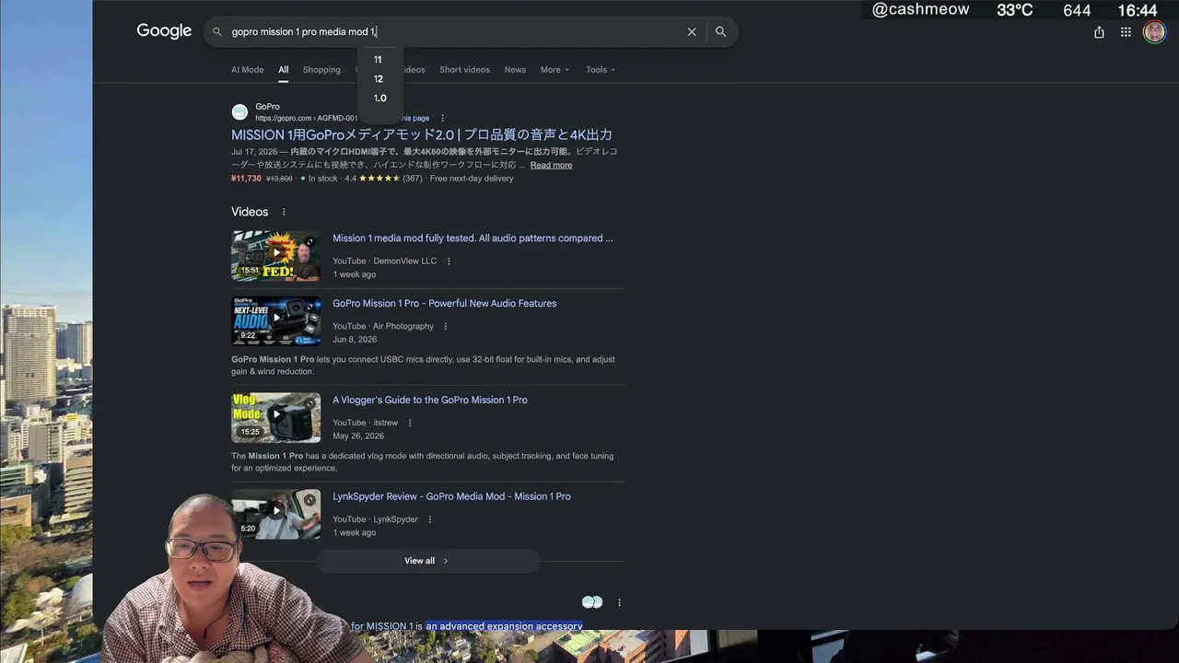Click 'YouTube · itstrew' source text
Viewport: 1179px width, 663px height.
pyautogui.click(x=365, y=423)
